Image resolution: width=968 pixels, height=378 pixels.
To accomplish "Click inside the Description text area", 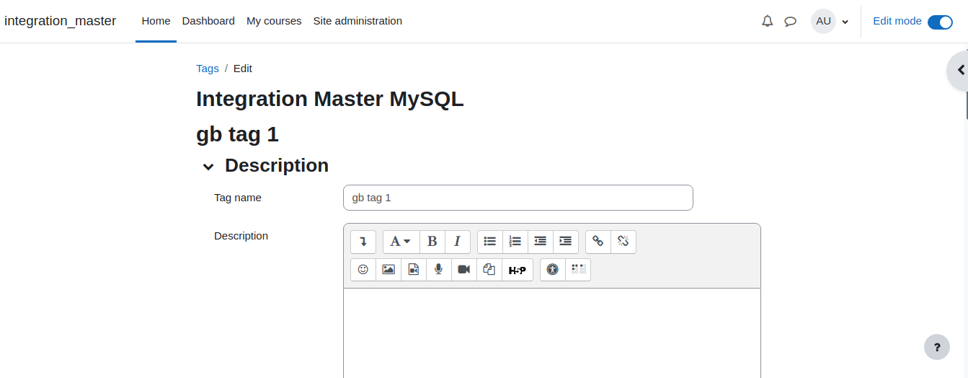I will [x=552, y=333].
